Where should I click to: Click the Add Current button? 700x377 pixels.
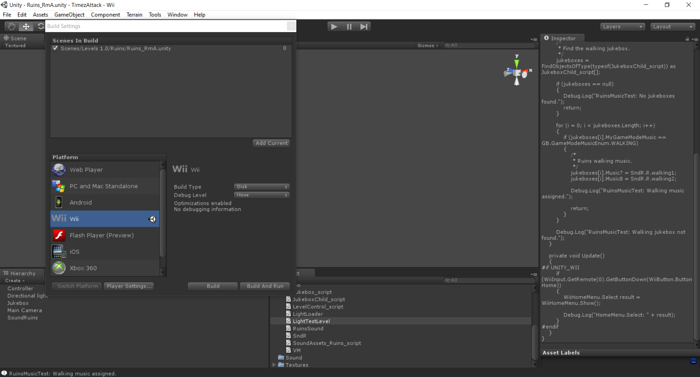point(272,143)
